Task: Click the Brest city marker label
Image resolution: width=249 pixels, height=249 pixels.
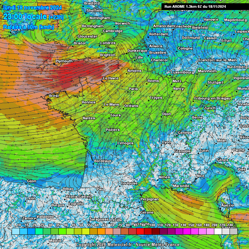Action: tap(54, 96)
